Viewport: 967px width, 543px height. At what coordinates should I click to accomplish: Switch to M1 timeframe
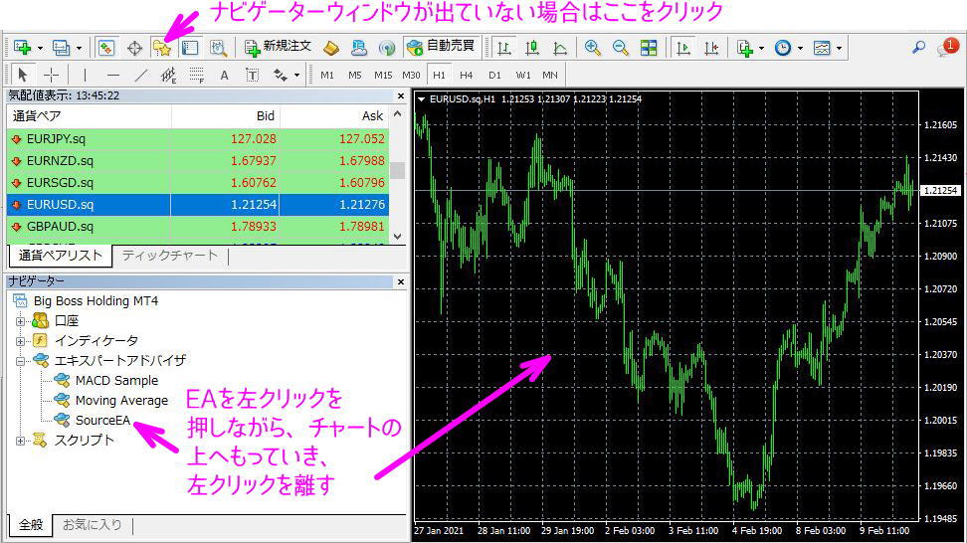click(327, 76)
